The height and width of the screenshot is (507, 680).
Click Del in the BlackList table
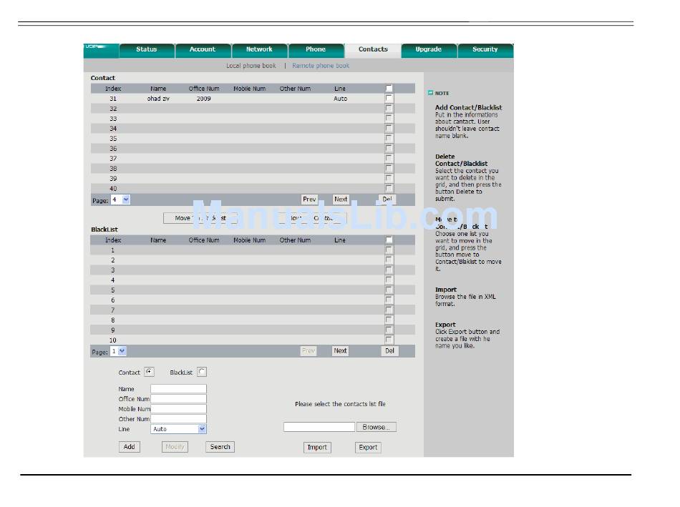coord(389,350)
